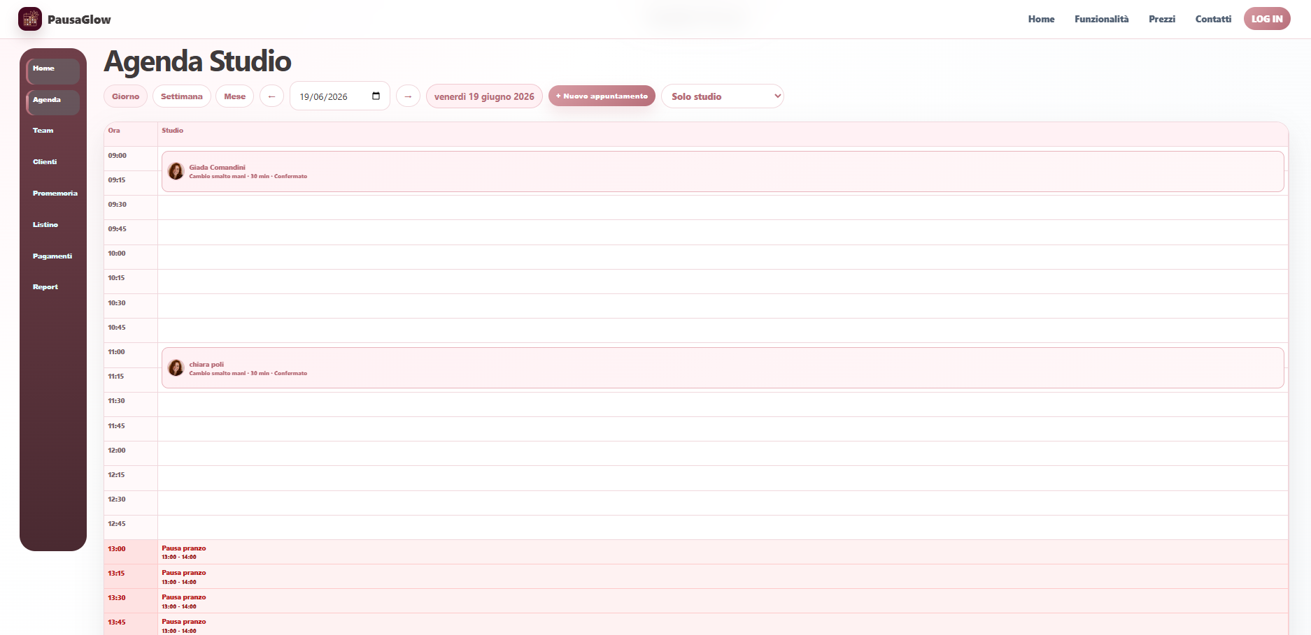Click the Nuovo appuntamento button

(602, 96)
